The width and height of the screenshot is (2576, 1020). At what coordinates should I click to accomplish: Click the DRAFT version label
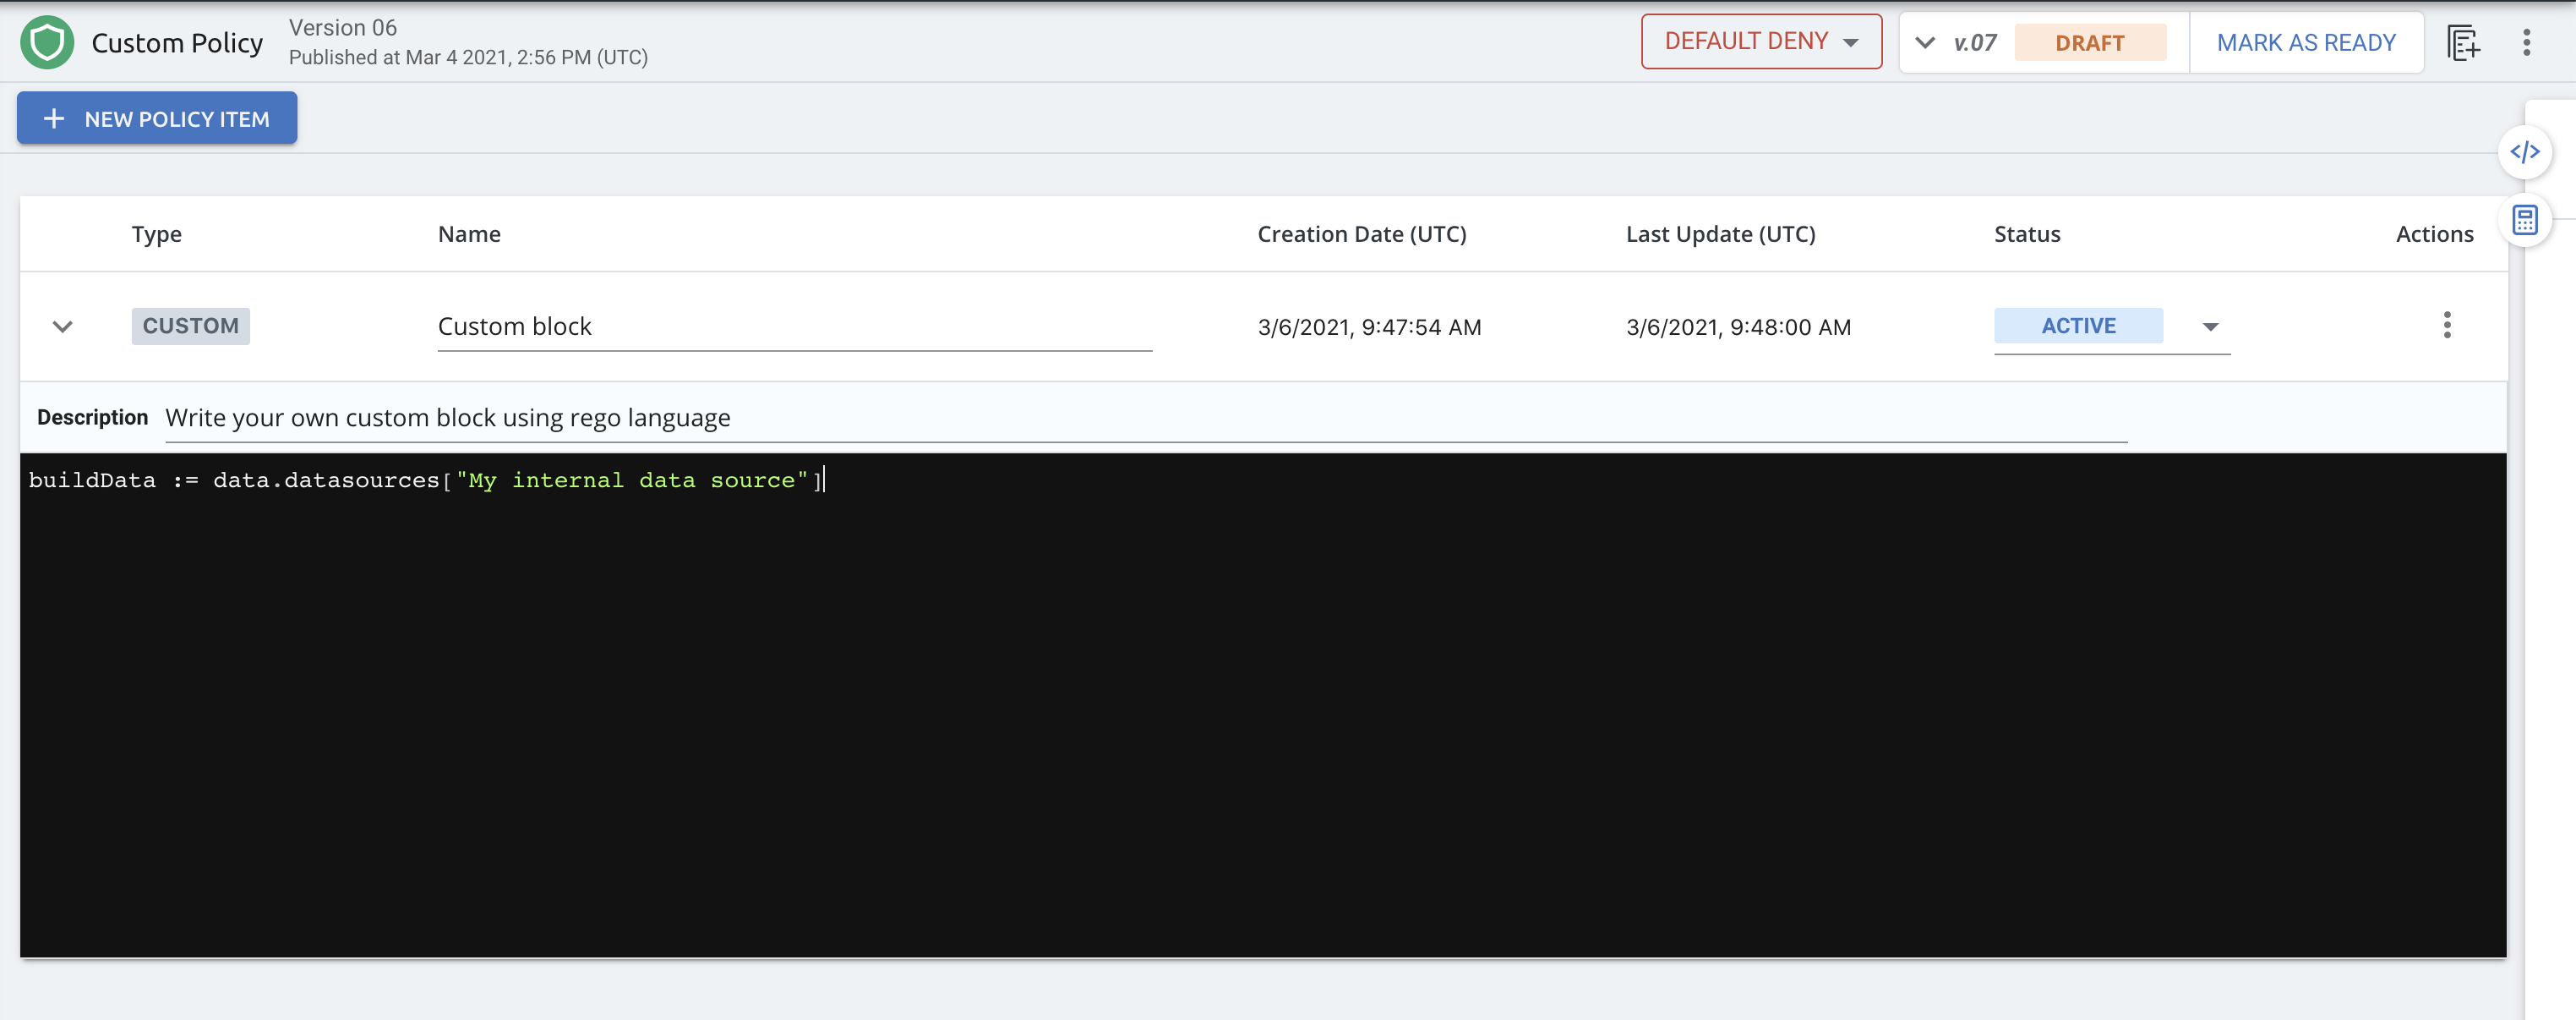[x=2089, y=43]
